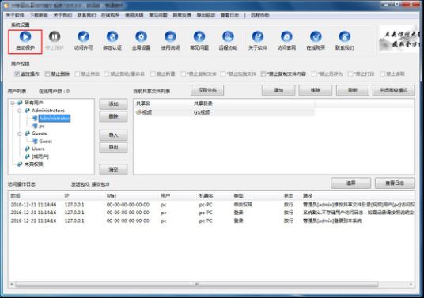Viewport: 424px width, 298px height.
Task: Click the Administrators group icon
Action: point(28,111)
